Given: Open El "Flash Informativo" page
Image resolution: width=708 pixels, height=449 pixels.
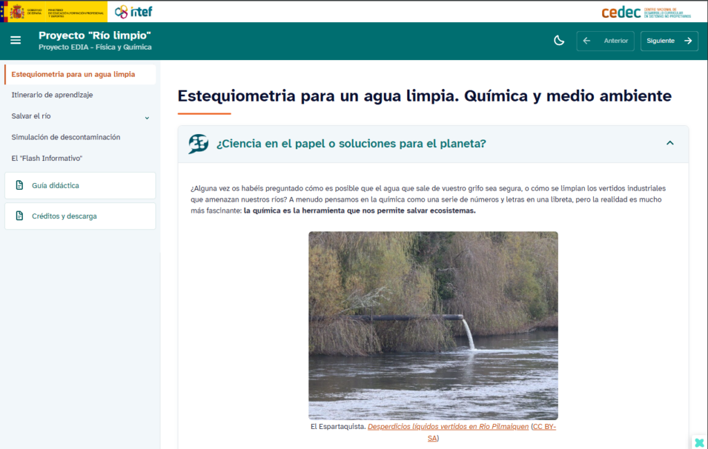Looking at the screenshot, I should pos(47,158).
